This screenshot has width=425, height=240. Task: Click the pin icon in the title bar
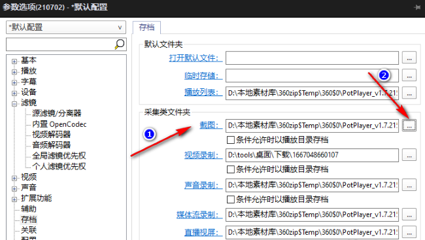point(417,7)
